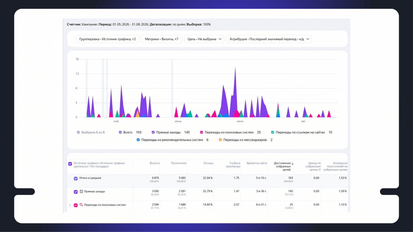
Task: Click the visits value 2 594
Action: (x=155, y=205)
